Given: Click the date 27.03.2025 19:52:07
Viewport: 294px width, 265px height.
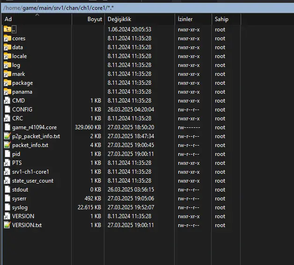Looking at the screenshot, I should coord(131,207).
